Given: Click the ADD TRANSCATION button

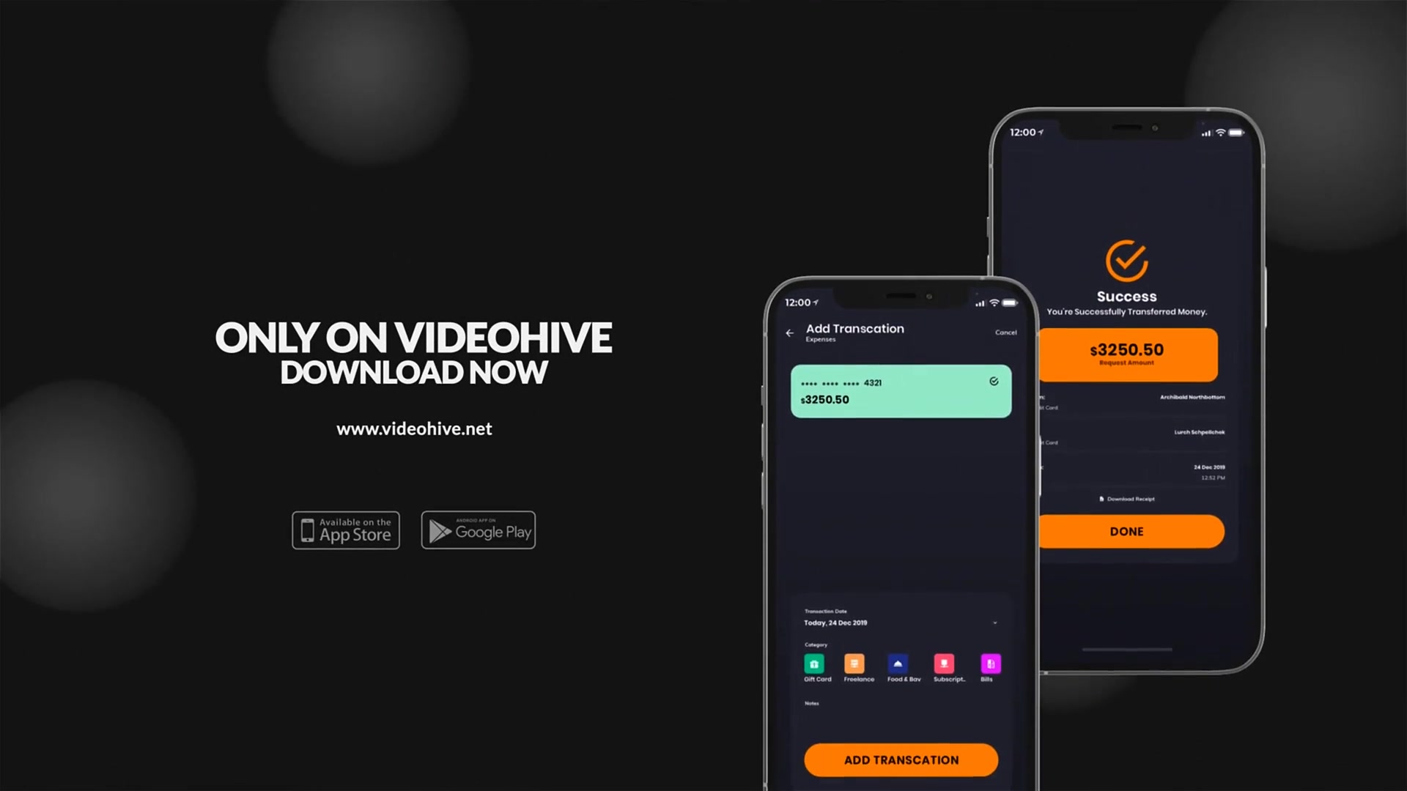Looking at the screenshot, I should coord(901,759).
